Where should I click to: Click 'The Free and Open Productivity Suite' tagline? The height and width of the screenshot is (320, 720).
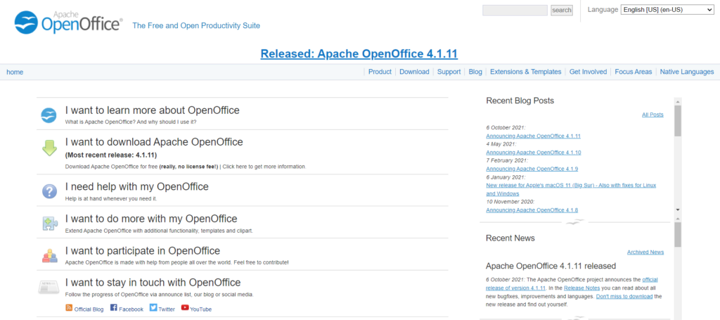coord(196,26)
